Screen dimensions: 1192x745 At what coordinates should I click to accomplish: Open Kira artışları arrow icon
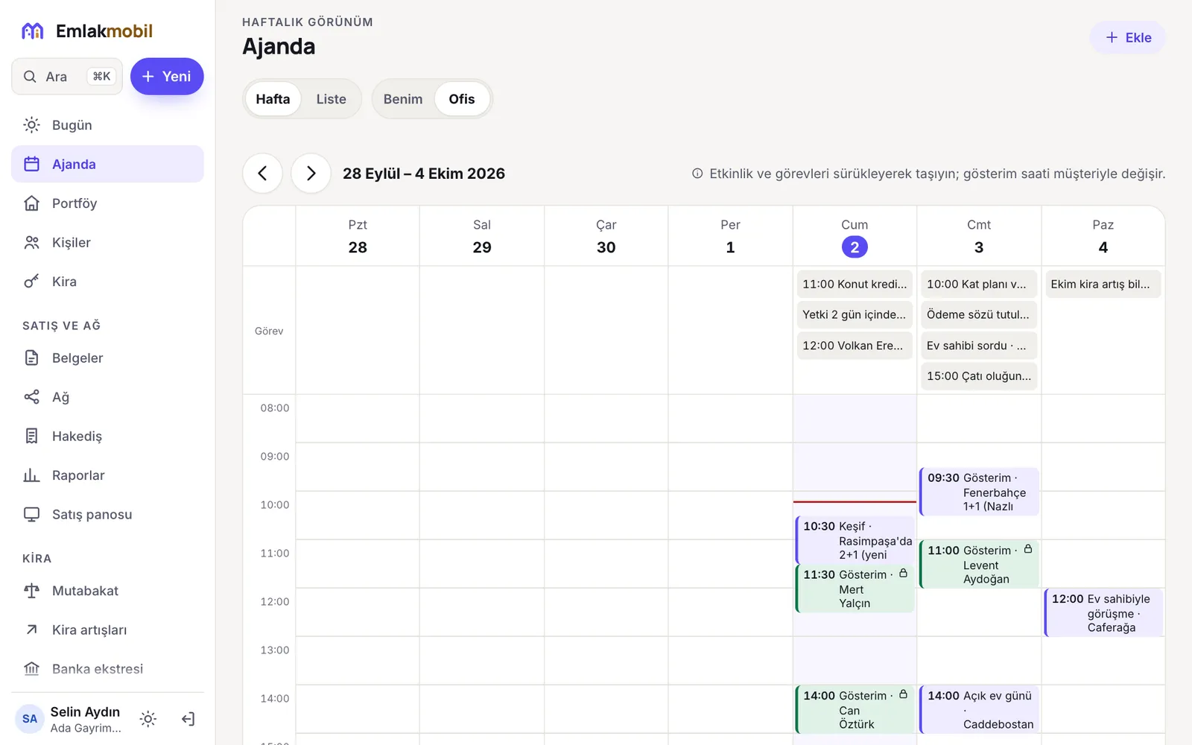tap(31, 630)
